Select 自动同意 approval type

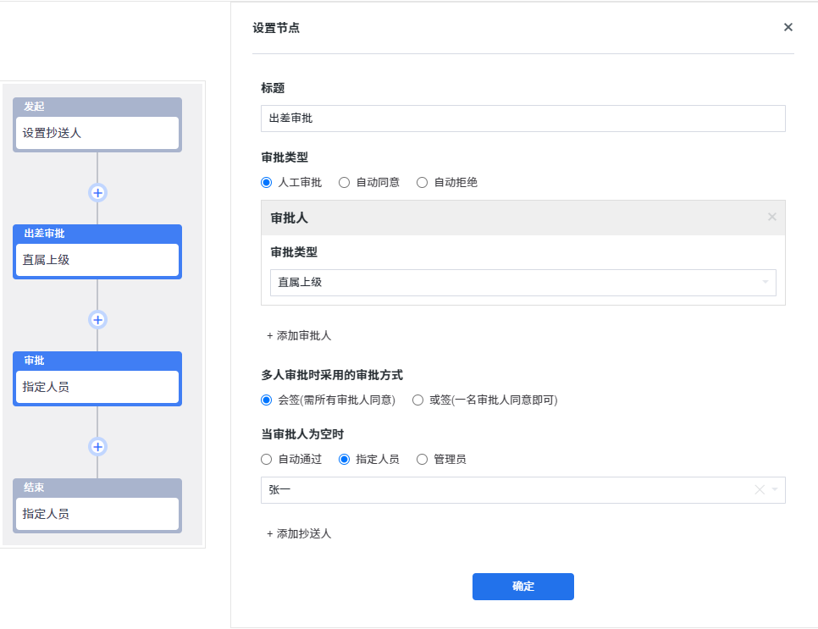tap(345, 182)
